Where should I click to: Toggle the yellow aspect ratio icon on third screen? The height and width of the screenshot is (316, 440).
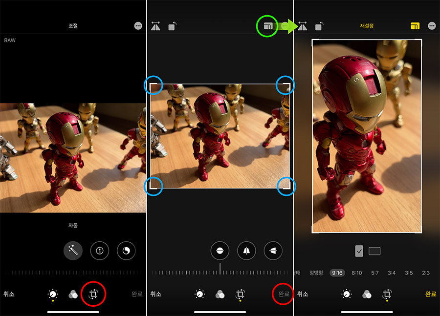pos(415,26)
